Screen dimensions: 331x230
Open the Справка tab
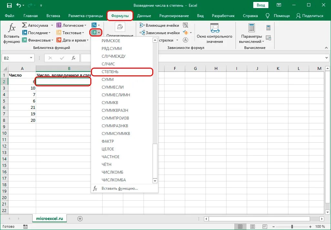[250, 16]
